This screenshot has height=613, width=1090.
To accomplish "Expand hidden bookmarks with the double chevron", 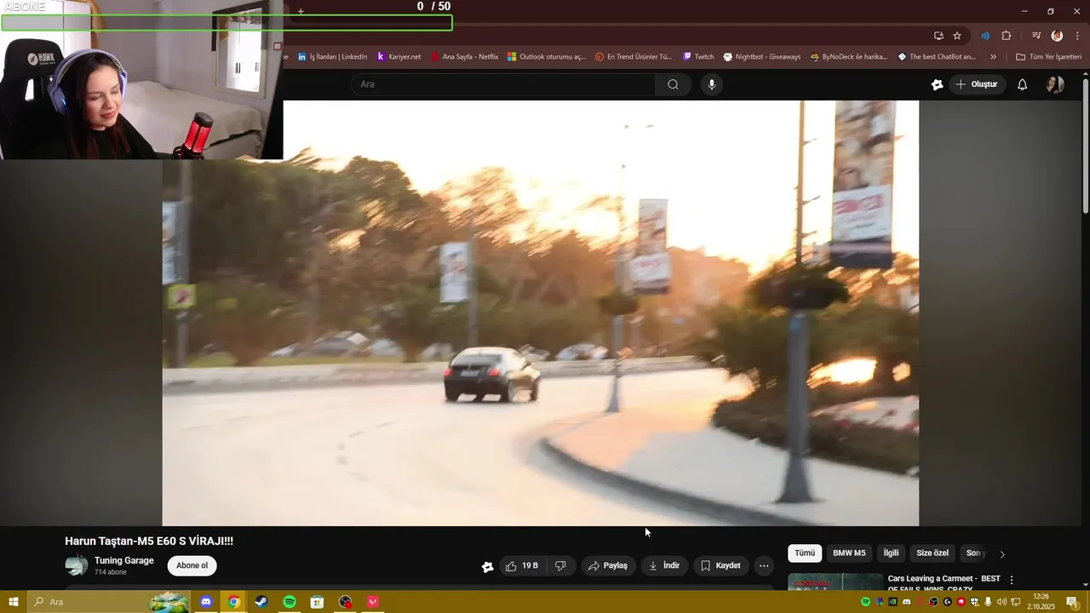I will pyautogui.click(x=993, y=57).
